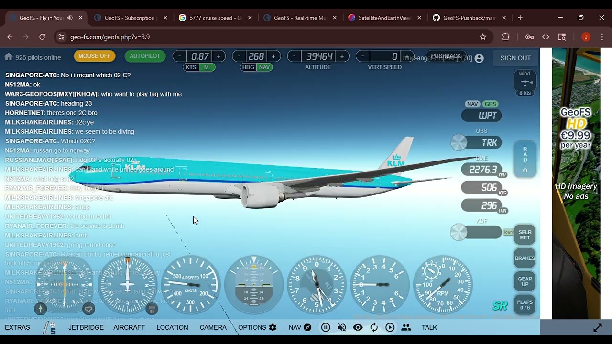Increase autopilot altitude with plus
612x344 pixels.
coord(342,56)
